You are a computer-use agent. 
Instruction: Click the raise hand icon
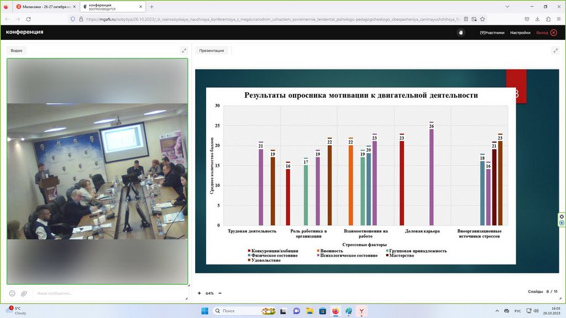(461, 33)
